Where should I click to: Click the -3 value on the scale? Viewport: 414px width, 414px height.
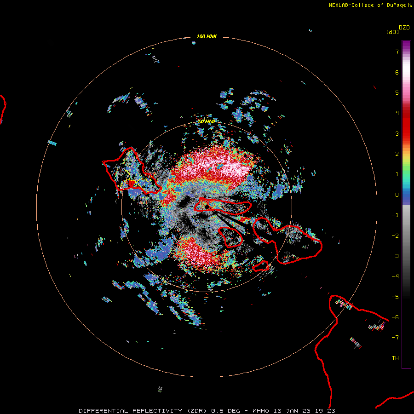395,256
